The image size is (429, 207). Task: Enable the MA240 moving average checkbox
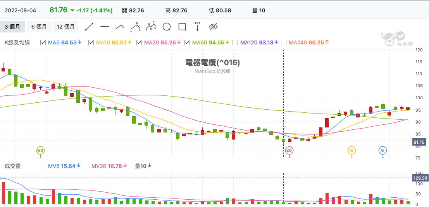pos(284,42)
